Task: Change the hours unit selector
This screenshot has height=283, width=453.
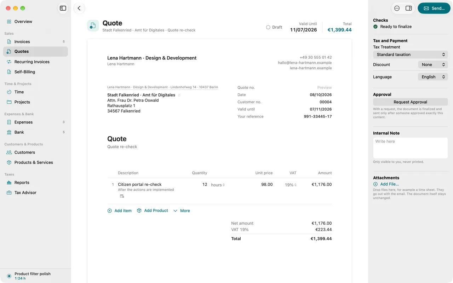Action: coord(218,185)
